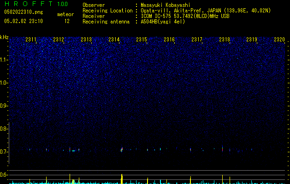Click the tall red echo streak below 2318
The image size is (290, 184).
(x=222, y=149)
